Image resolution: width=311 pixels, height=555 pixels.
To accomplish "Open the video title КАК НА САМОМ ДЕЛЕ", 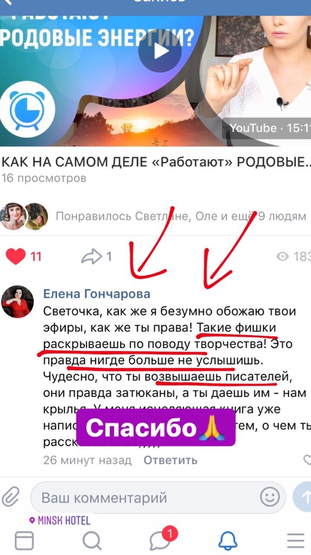I will coord(156,162).
